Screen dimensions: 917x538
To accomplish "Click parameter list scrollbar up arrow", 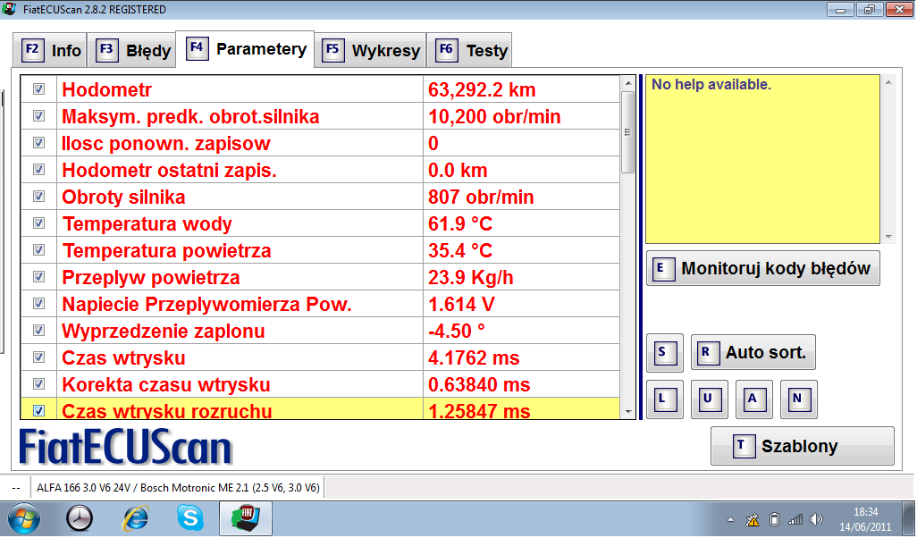I will [x=628, y=83].
